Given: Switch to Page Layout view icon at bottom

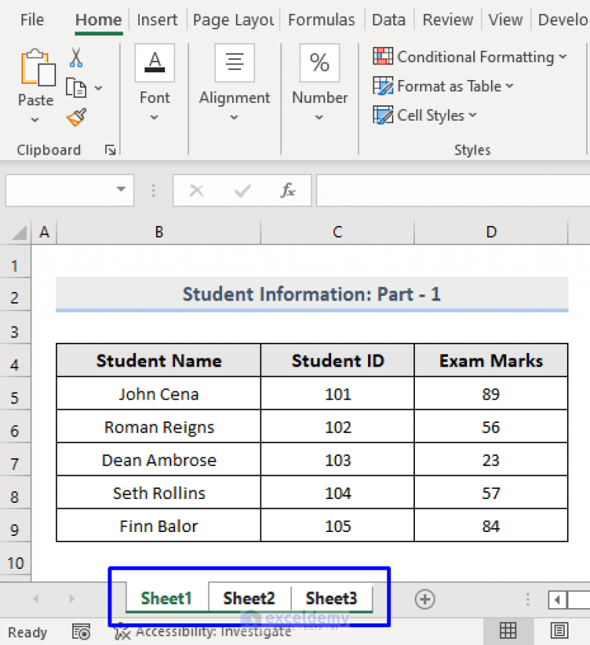Looking at the screenshot, I should (x=559, y=631).
